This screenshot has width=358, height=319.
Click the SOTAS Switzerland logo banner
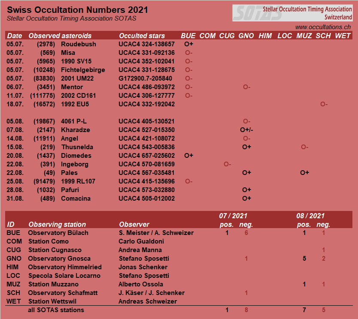tap(292, 13)
